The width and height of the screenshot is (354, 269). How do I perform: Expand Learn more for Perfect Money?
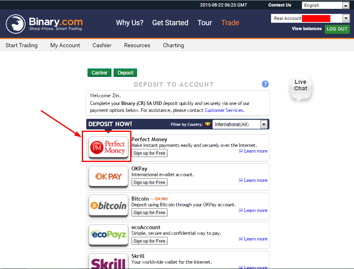pyautogui.click(x=253, y=151)
